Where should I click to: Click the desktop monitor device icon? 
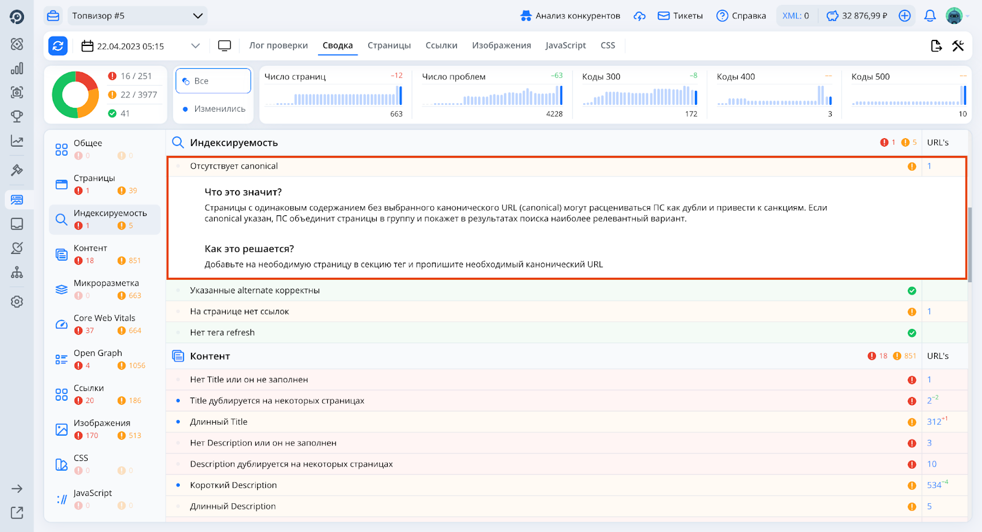click(225, 46)
